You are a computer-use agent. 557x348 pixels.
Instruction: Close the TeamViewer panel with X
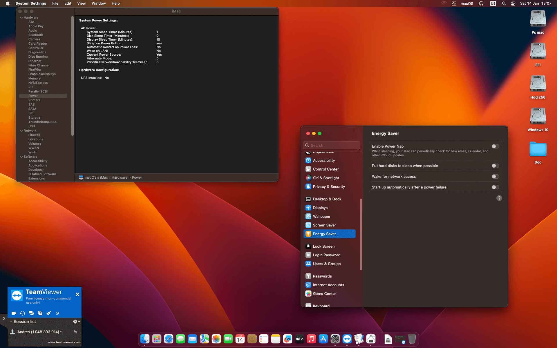pos(77,294)
